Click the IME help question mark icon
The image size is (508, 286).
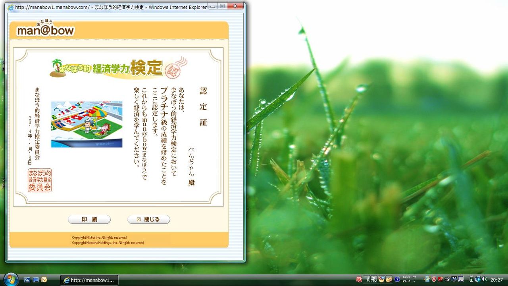coord(397,279)
